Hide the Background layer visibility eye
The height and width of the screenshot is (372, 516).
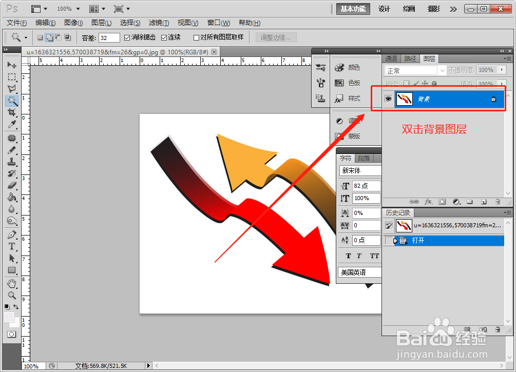tap(388, 99)
